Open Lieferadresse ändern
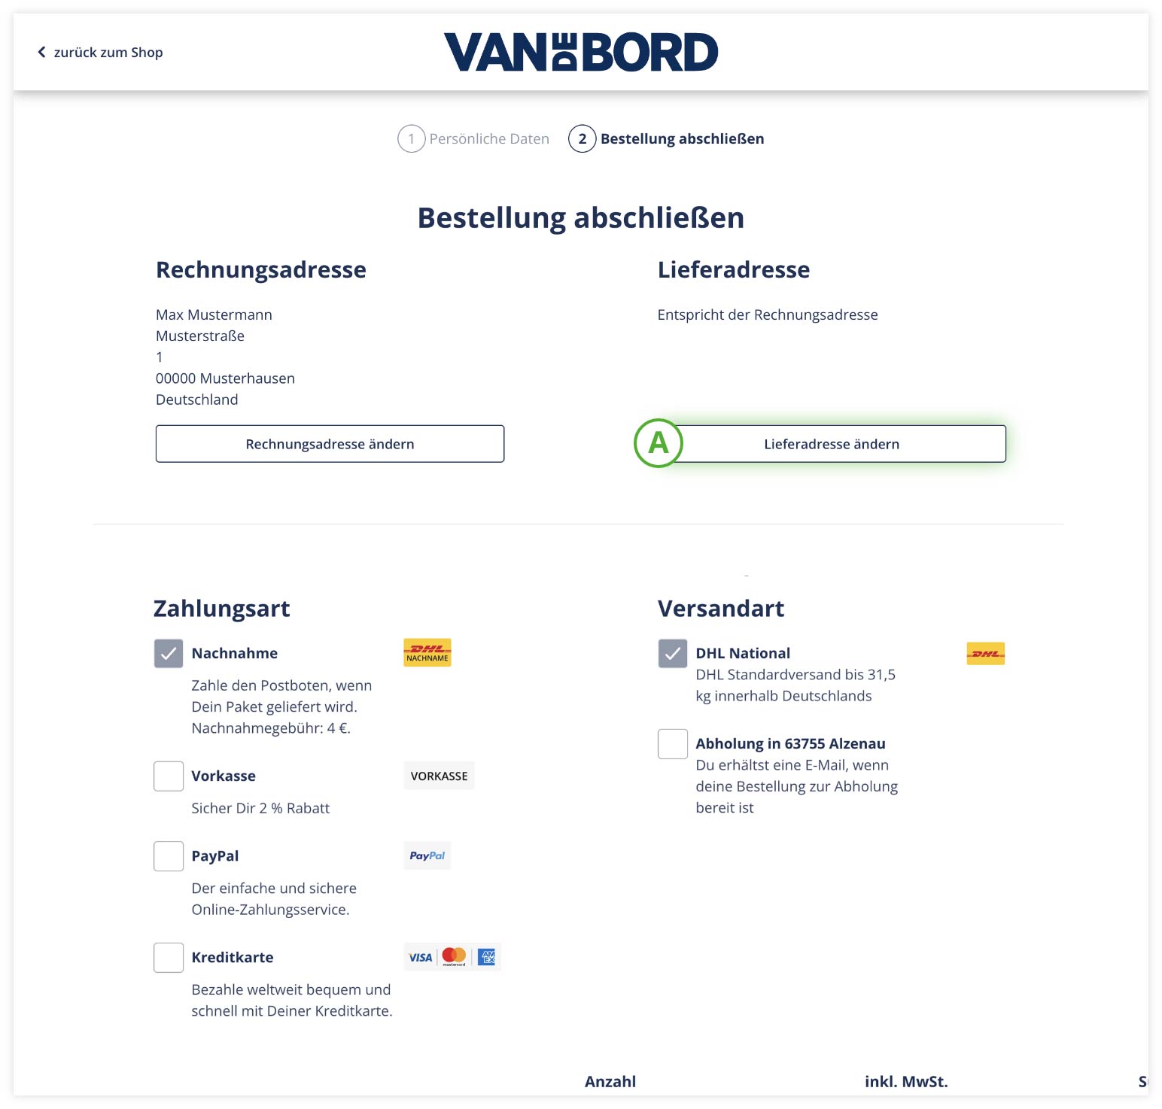Viewport: 1162px width, 1109px height. [x=830, y=443]
